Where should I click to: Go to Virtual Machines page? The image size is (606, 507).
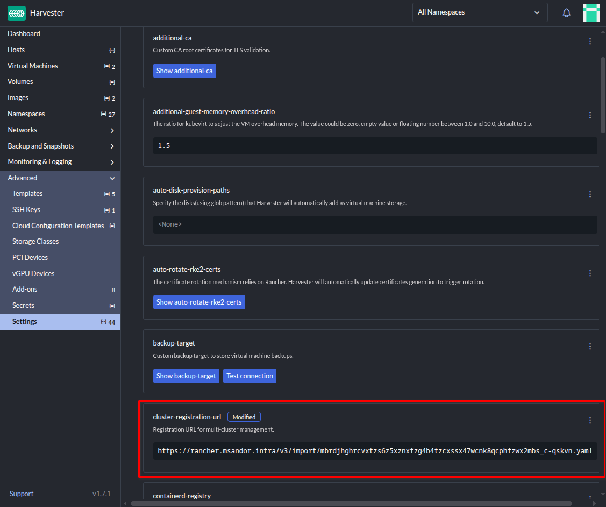click(x=33, y=66)
